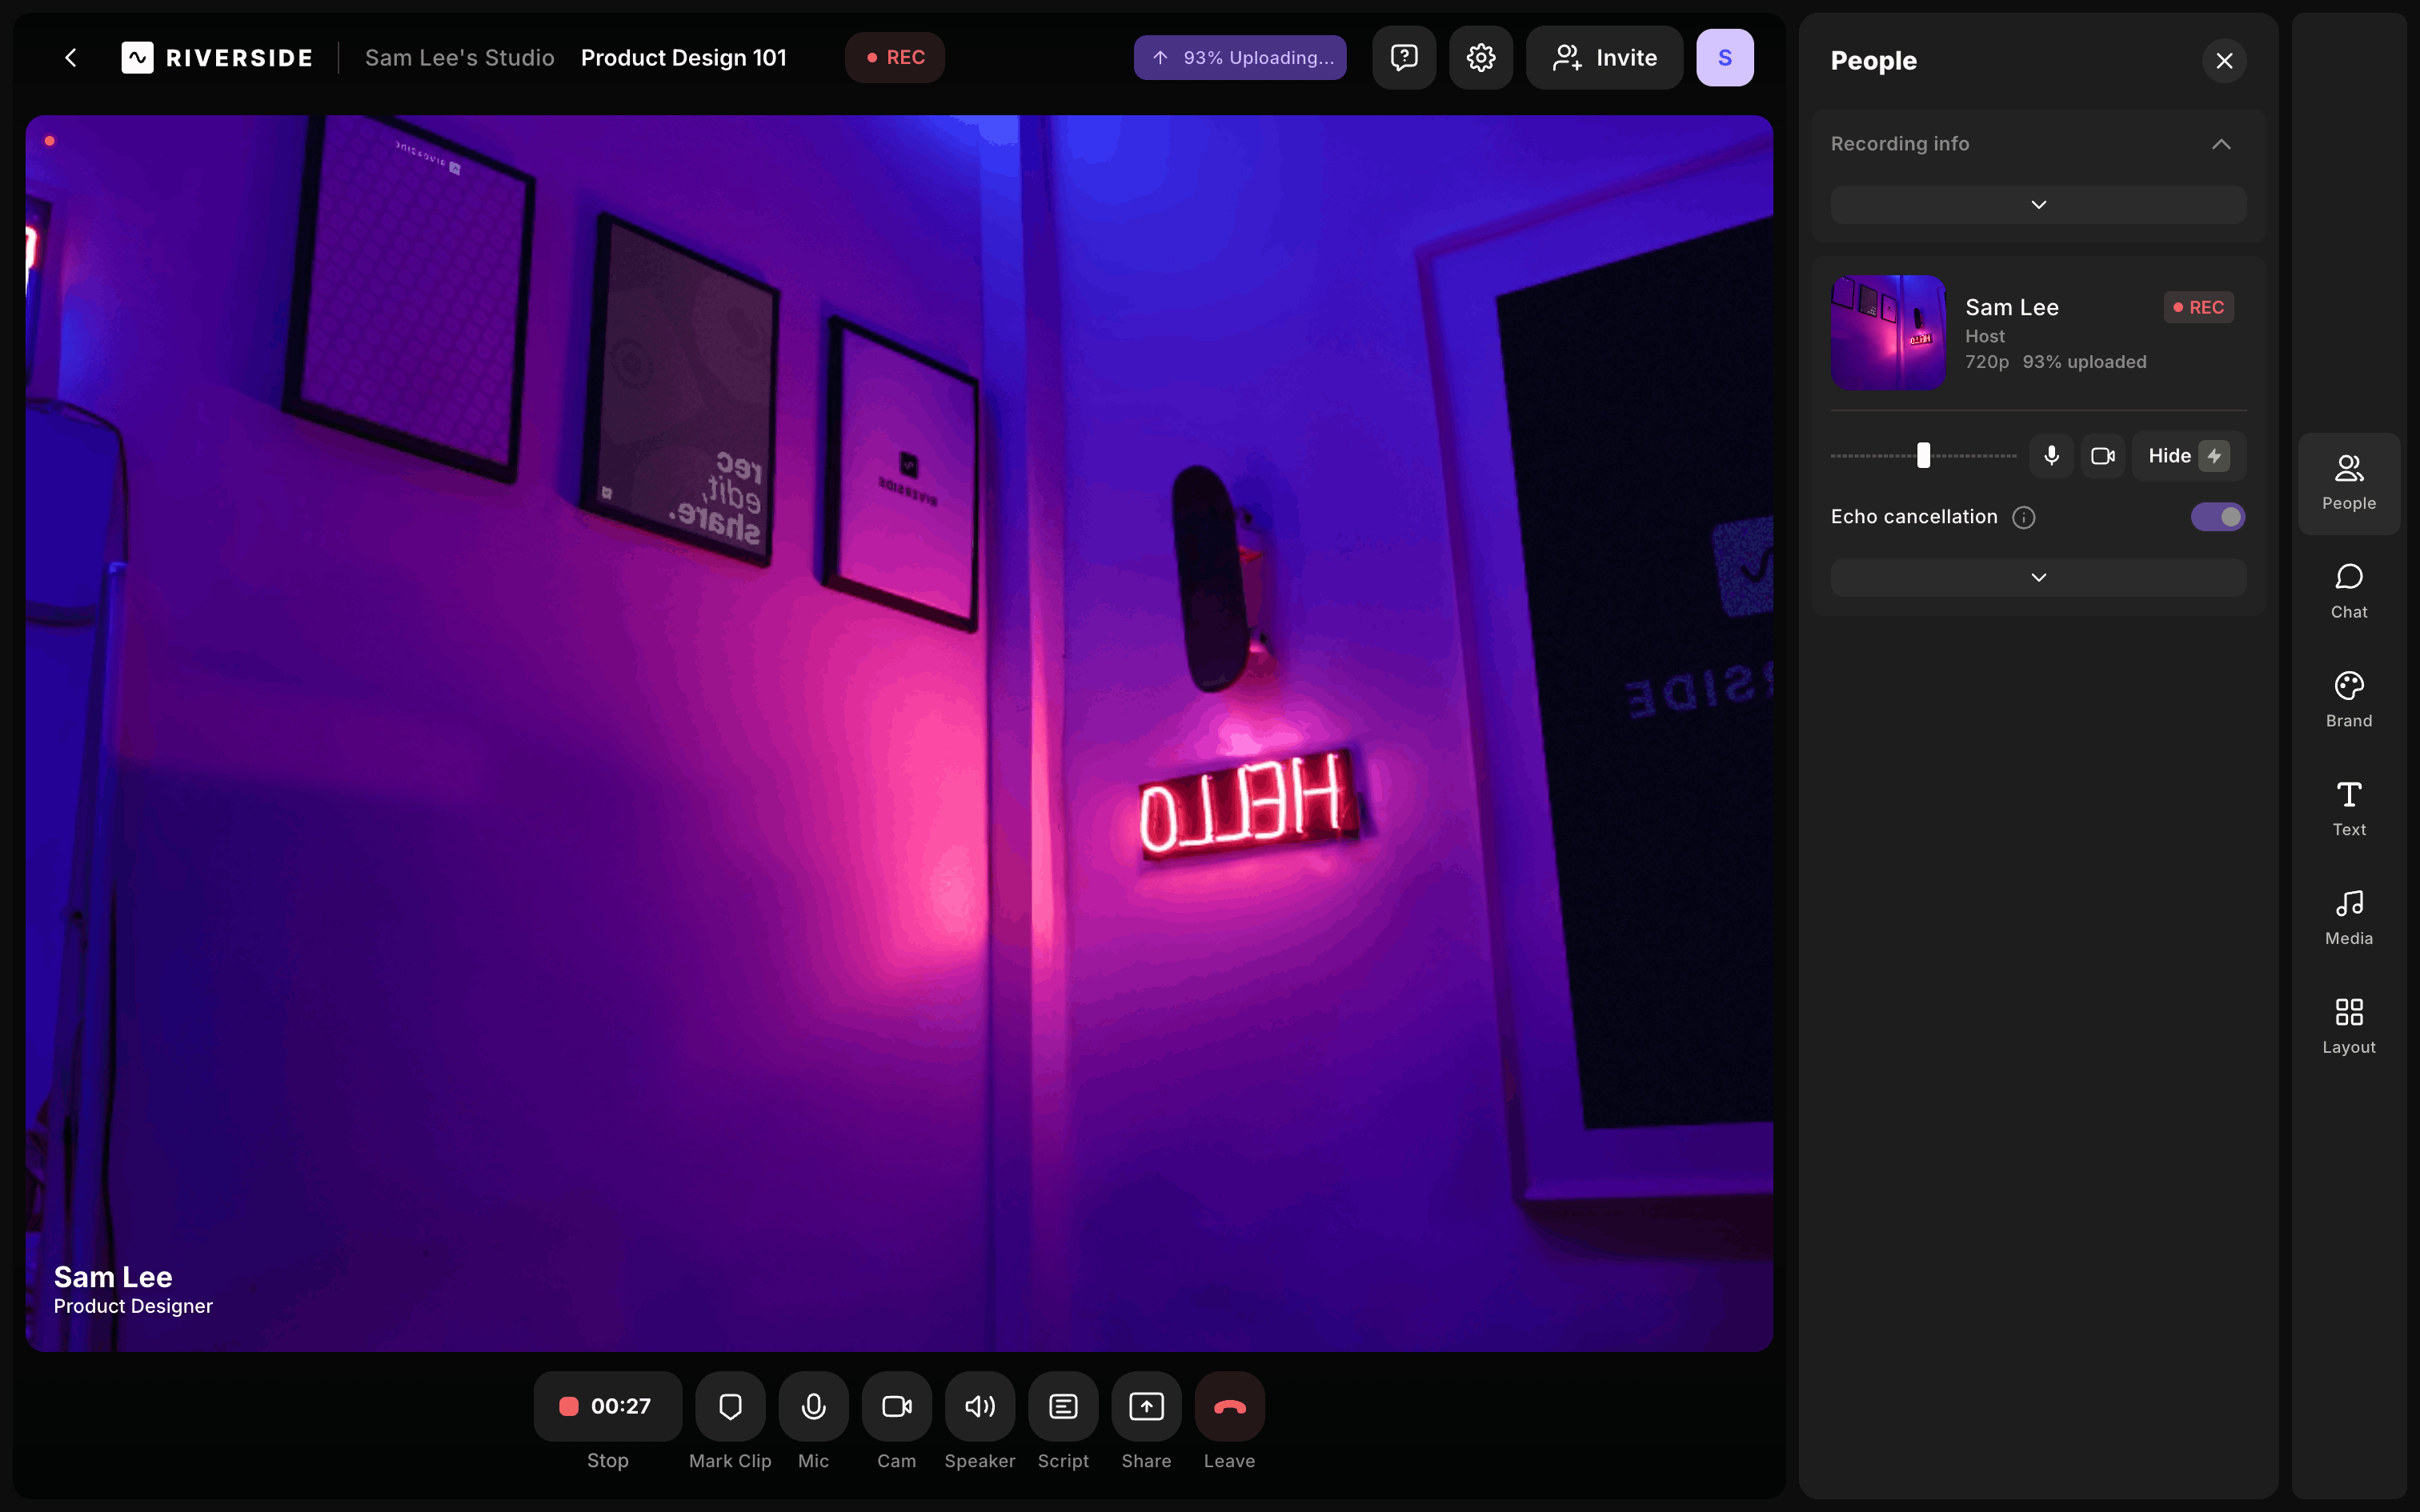The image size is (2420, 1512).
Task: Click the Invite button
Action: point(1604,58)
